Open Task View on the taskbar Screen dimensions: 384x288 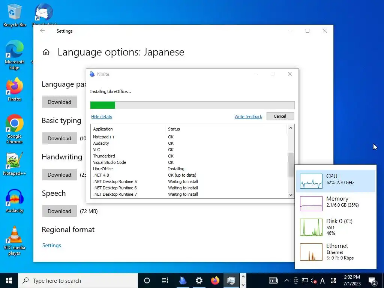(165, 280)
